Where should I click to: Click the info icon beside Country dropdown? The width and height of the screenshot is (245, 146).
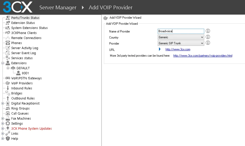(x=208, y=37)
